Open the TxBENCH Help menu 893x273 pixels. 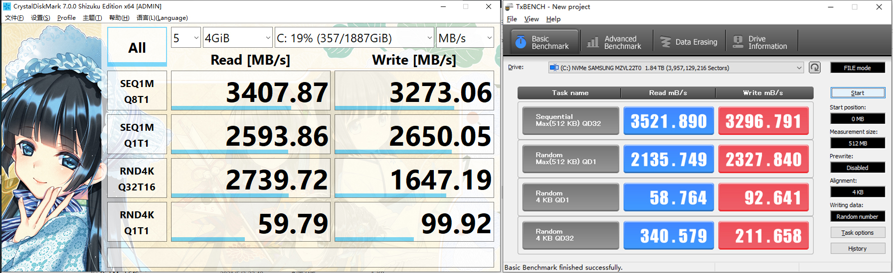pyautogui.click(x=553, y=19)
